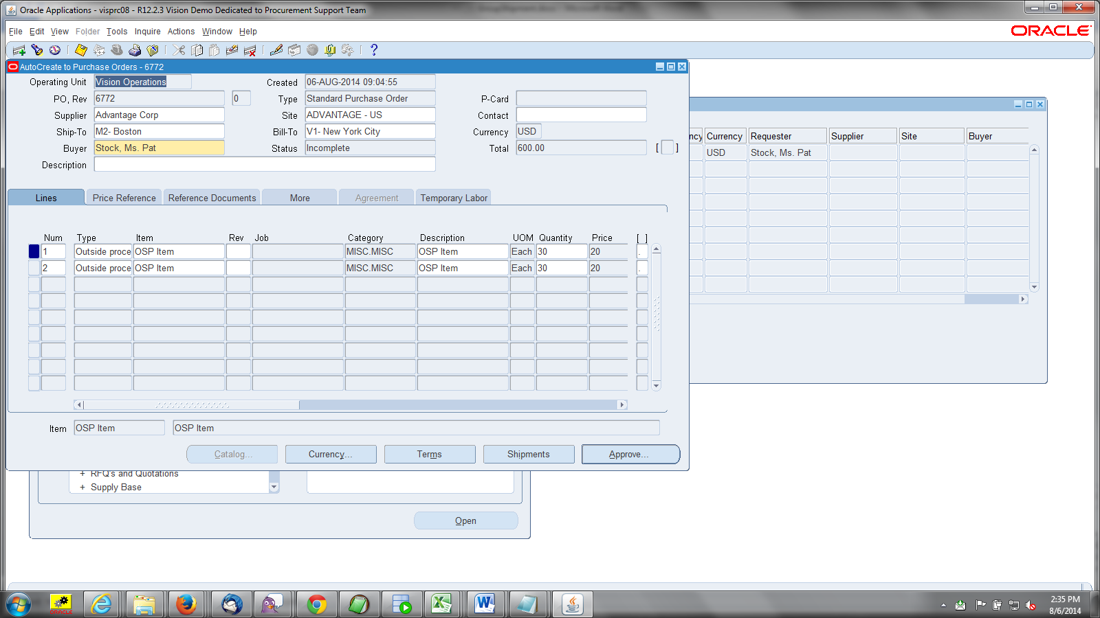Switch to the Temporary Labor tab
Image resolution: width=1100 pixels, height=618 pixels.
[x=454, y=198]
